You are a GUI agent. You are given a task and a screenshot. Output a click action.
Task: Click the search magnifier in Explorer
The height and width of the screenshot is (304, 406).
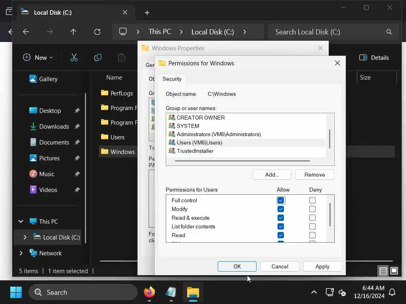[389, 32]
